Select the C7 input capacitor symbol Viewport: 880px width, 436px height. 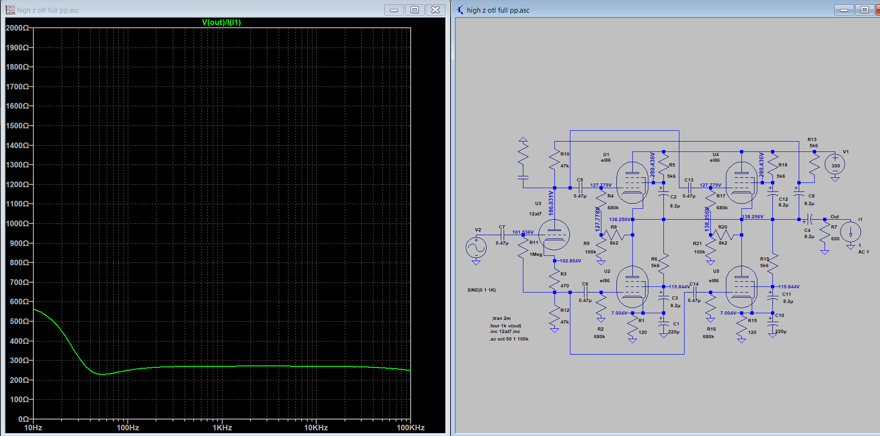[x=502, y=235]
